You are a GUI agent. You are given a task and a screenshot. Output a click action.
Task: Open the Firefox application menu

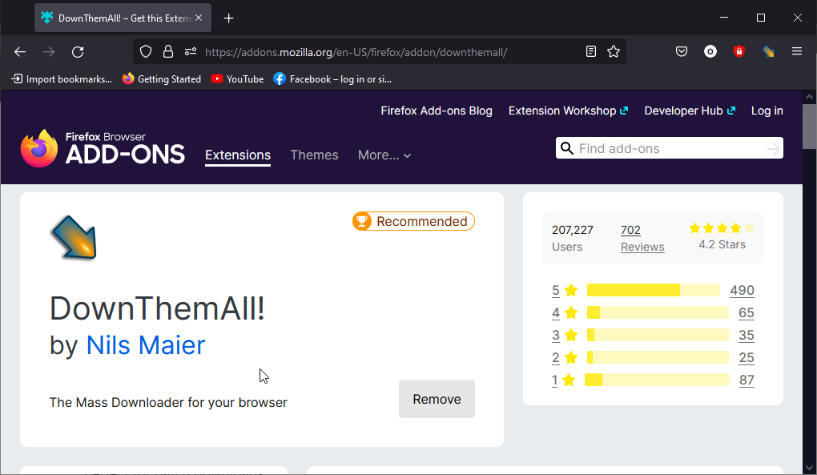point(797,51)
